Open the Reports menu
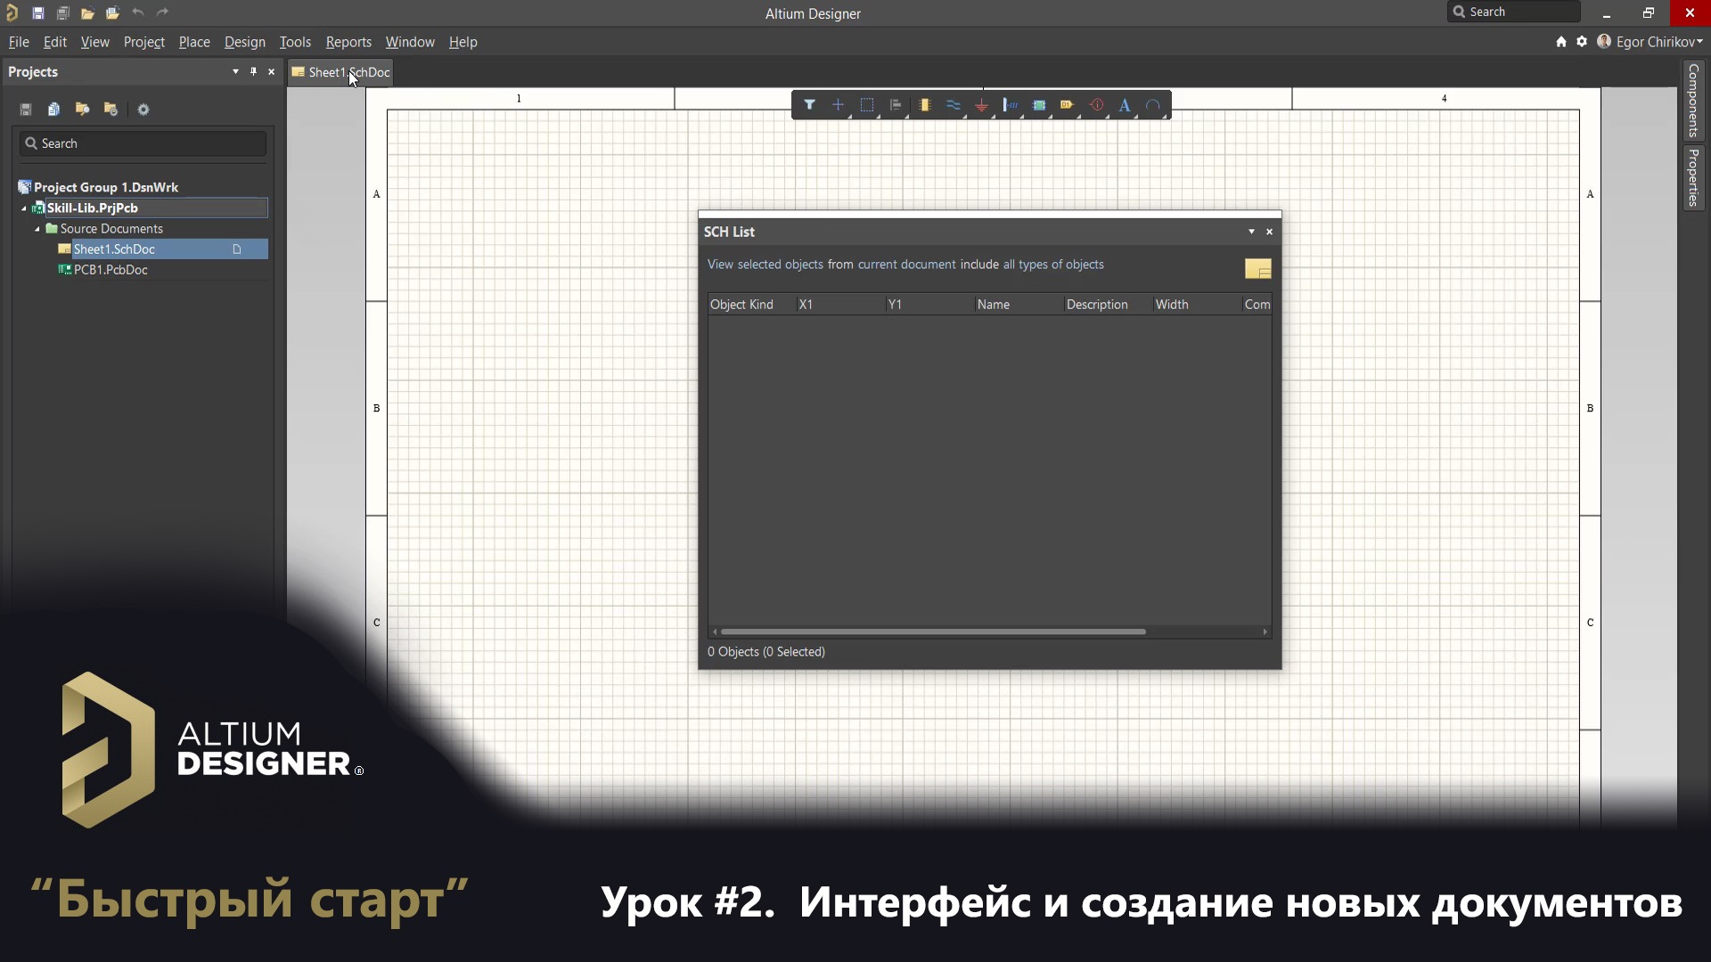This screenshot has width=1711, height=962. 348,42
